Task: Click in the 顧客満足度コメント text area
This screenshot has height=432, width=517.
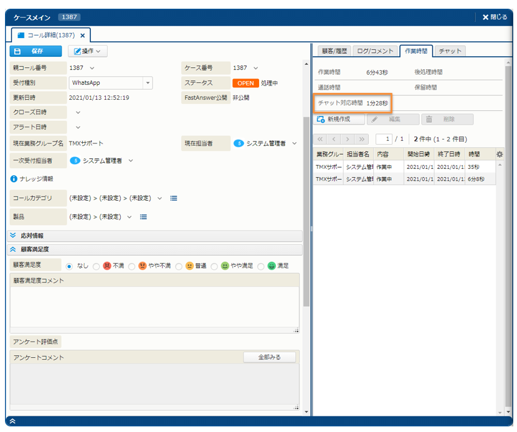Action: tap(154, 307)
